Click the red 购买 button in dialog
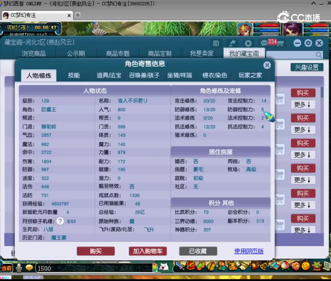 click(x=96, y=251)
